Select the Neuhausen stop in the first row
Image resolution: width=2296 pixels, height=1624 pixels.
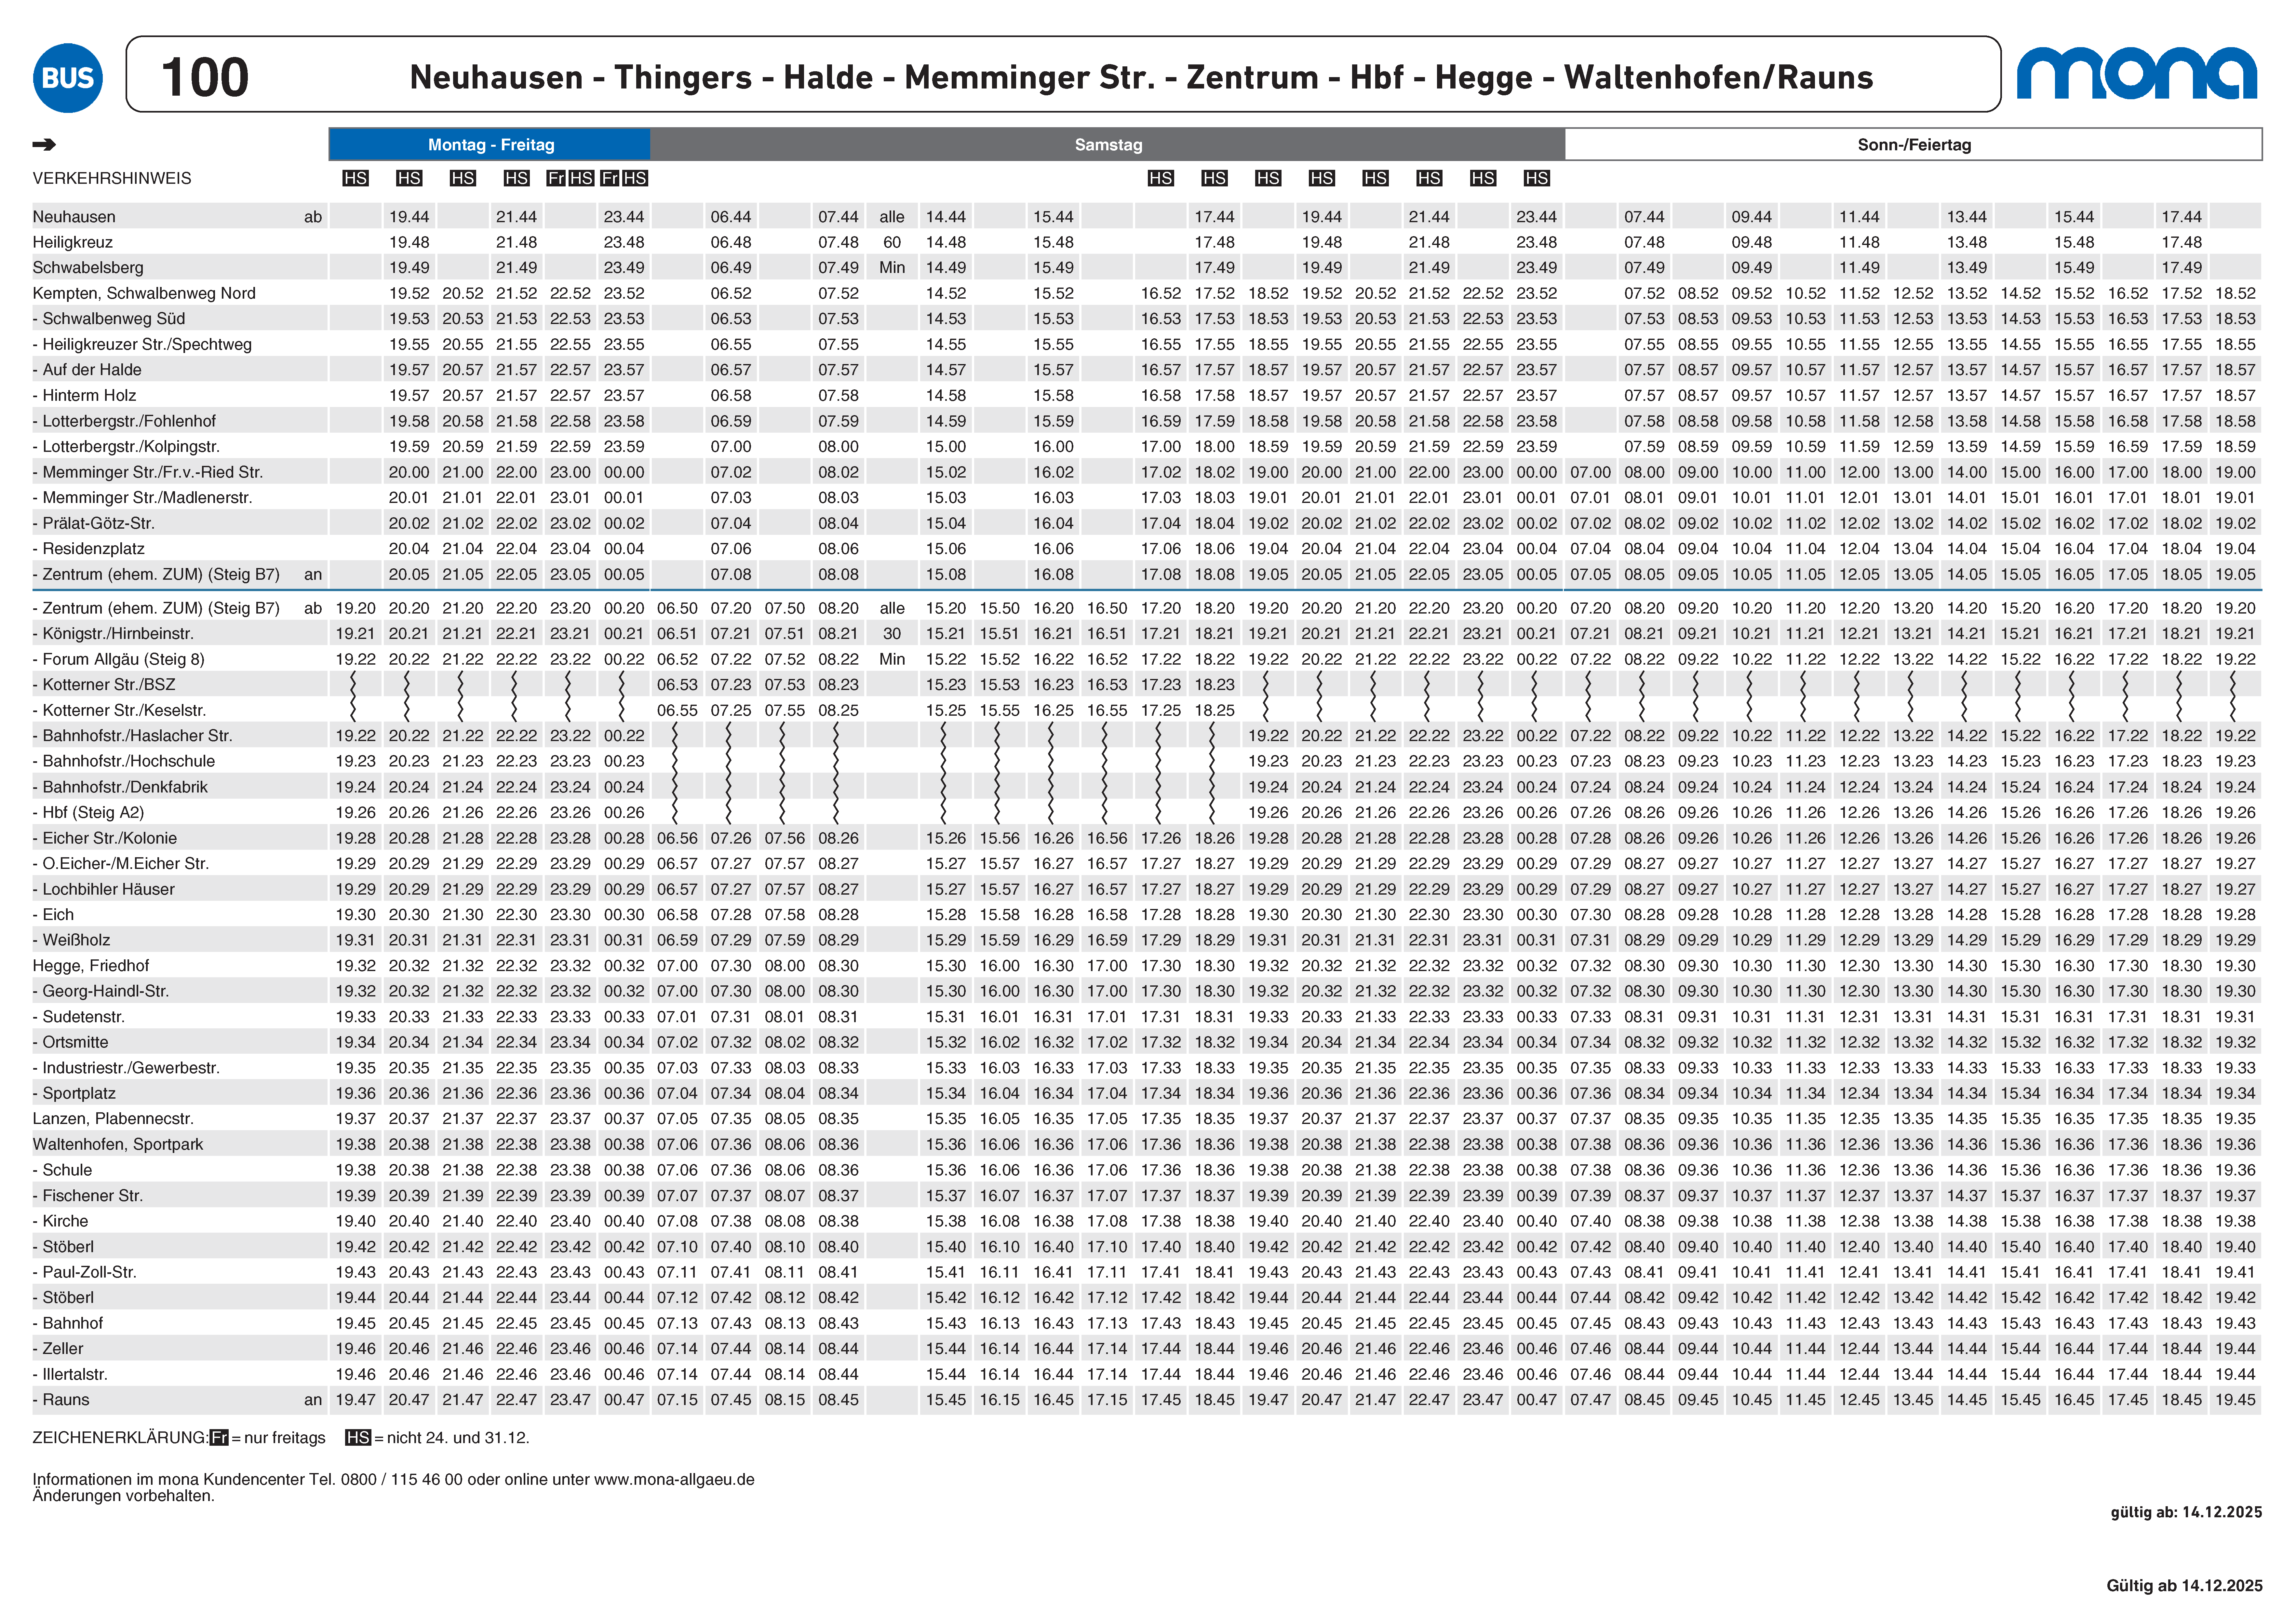pyautogui.click(x=74, y=217)
